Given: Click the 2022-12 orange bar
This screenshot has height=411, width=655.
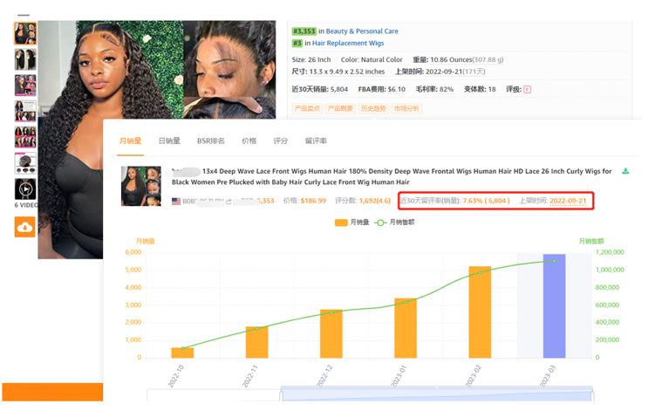Looking at the screenshot, I should pyautogui.click(x=331, y=333).
